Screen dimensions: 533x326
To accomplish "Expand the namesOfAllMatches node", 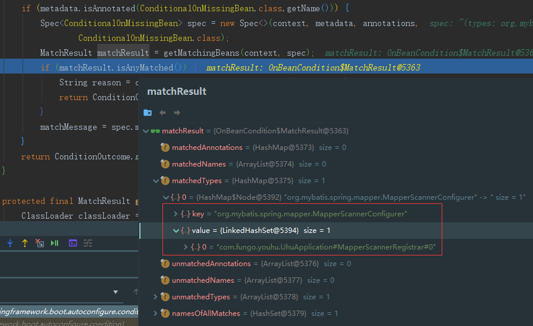I will point(155,314).
